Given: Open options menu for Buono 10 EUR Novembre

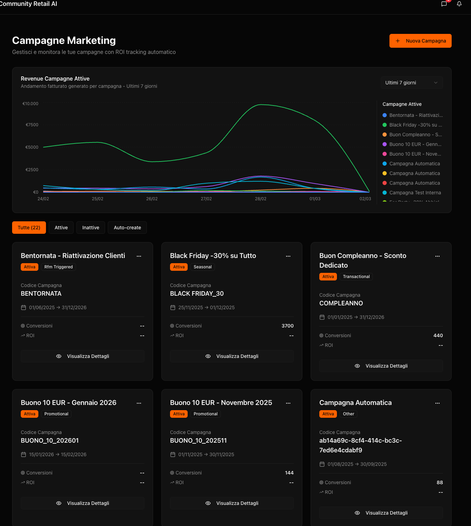Looking at the screenshot, I should [288, 403].
